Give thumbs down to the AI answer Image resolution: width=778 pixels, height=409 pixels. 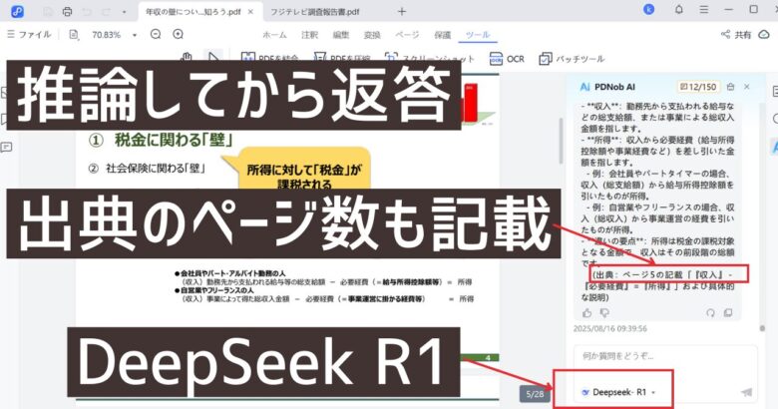(604, 312)
